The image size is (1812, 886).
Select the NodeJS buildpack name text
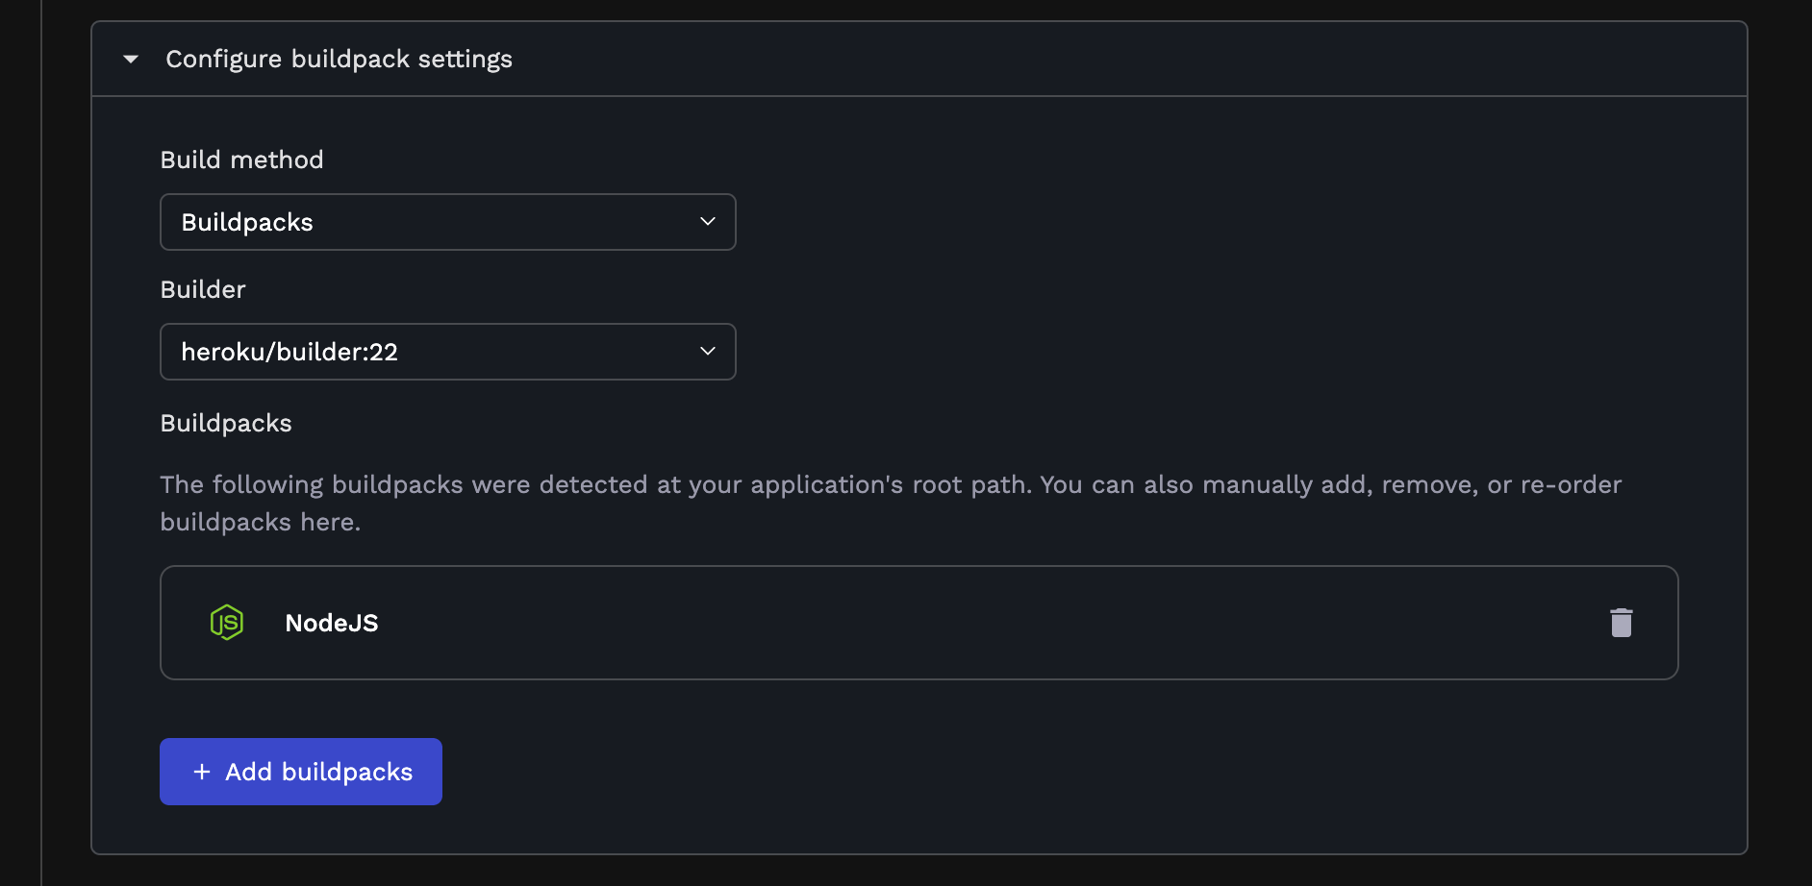pyautogui.click(x=332, y=624)
